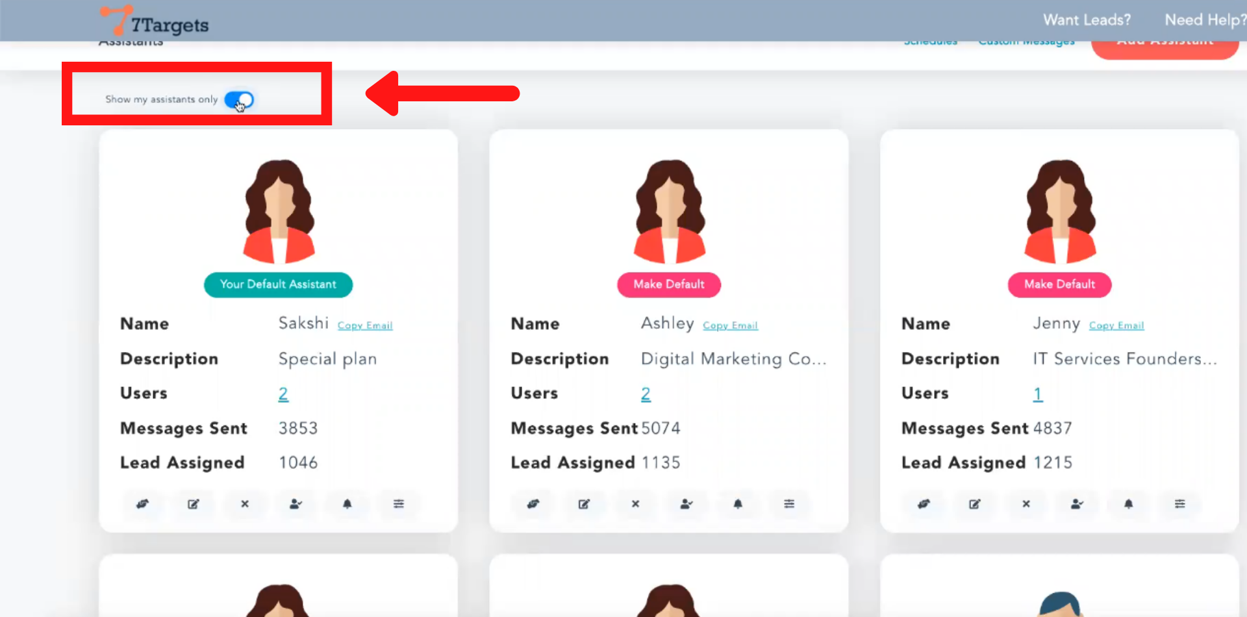Copy Sakshi's email via Copy Email link
Viewport: 1247px width, 617px height.
(365, 325)
